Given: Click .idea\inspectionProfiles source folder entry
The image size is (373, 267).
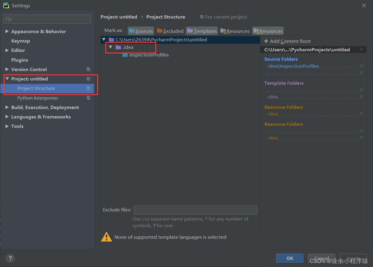Looking at the screenshot, I should (293, 66).
